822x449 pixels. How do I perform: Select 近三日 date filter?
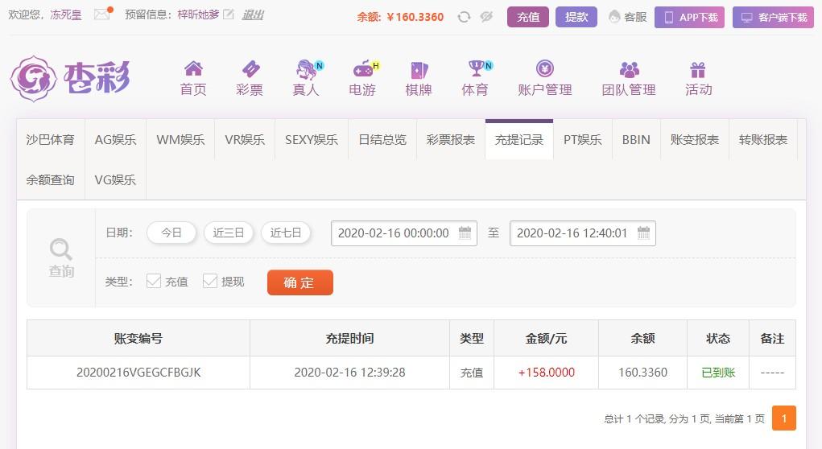click(x=229, y=233)
